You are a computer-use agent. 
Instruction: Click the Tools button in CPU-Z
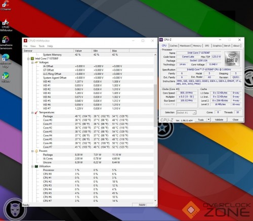click(201, 119)
